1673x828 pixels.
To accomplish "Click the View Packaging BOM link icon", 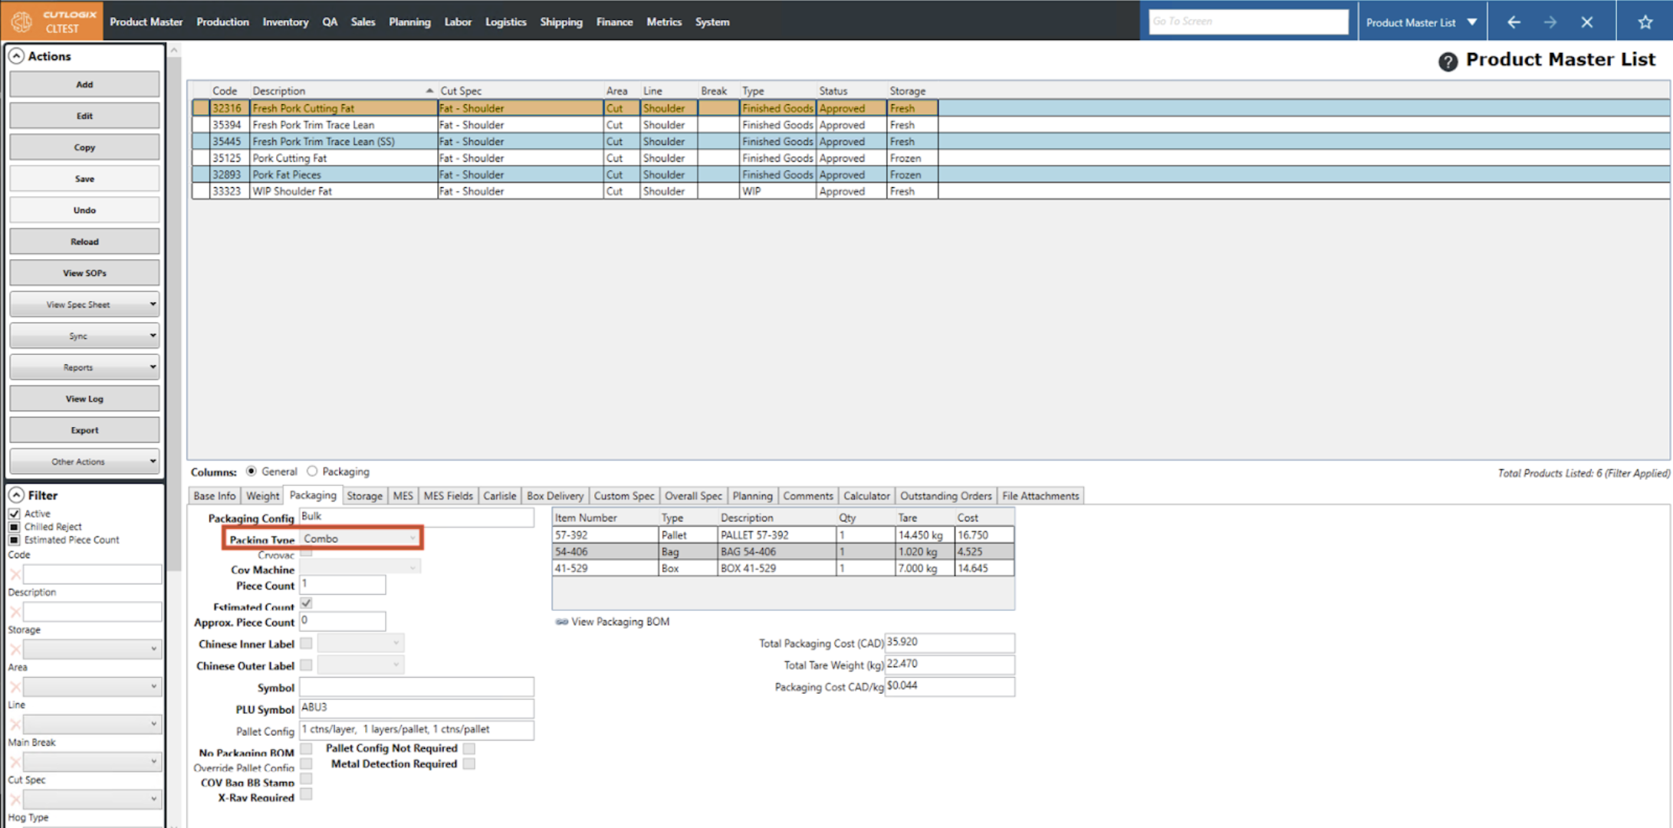I will (x=561, y=622).
